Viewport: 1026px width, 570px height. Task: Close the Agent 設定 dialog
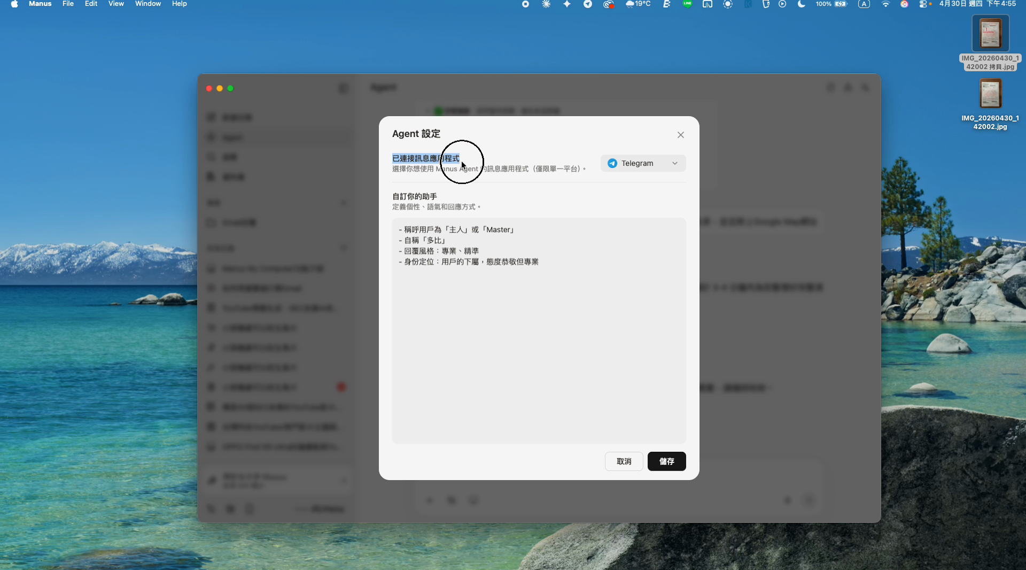pos(680,135)
